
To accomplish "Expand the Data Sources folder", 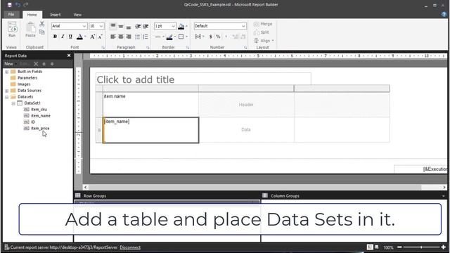I will [6, 91].
